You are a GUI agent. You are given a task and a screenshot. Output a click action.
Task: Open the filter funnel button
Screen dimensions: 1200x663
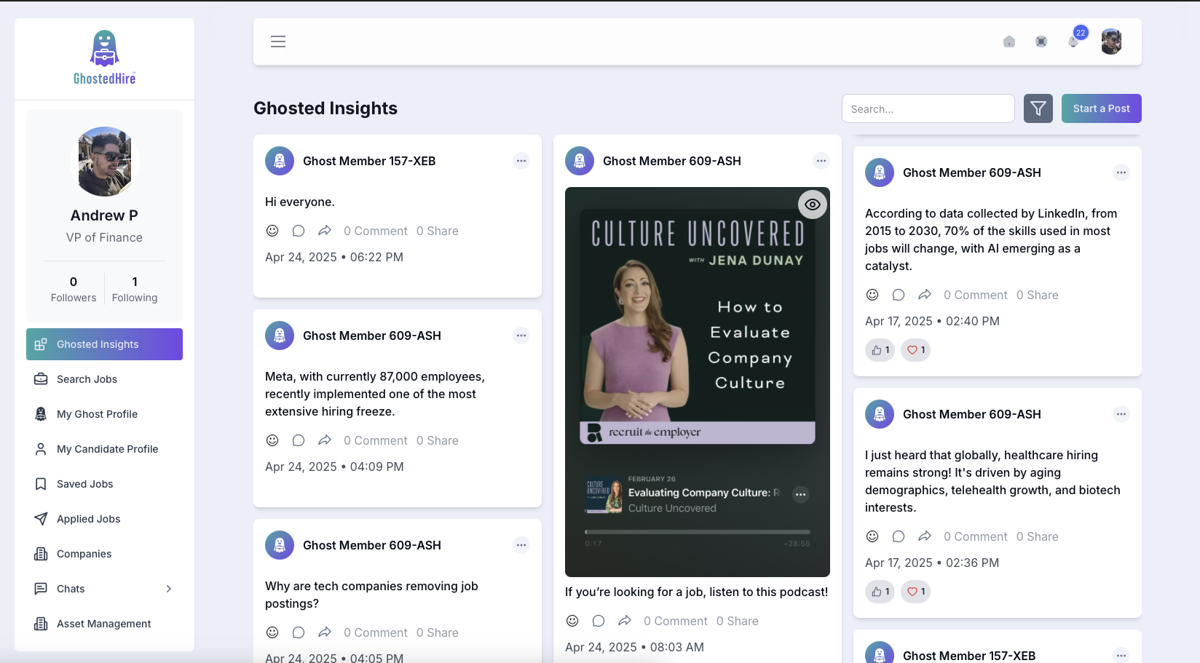(x=1038, y=108)
